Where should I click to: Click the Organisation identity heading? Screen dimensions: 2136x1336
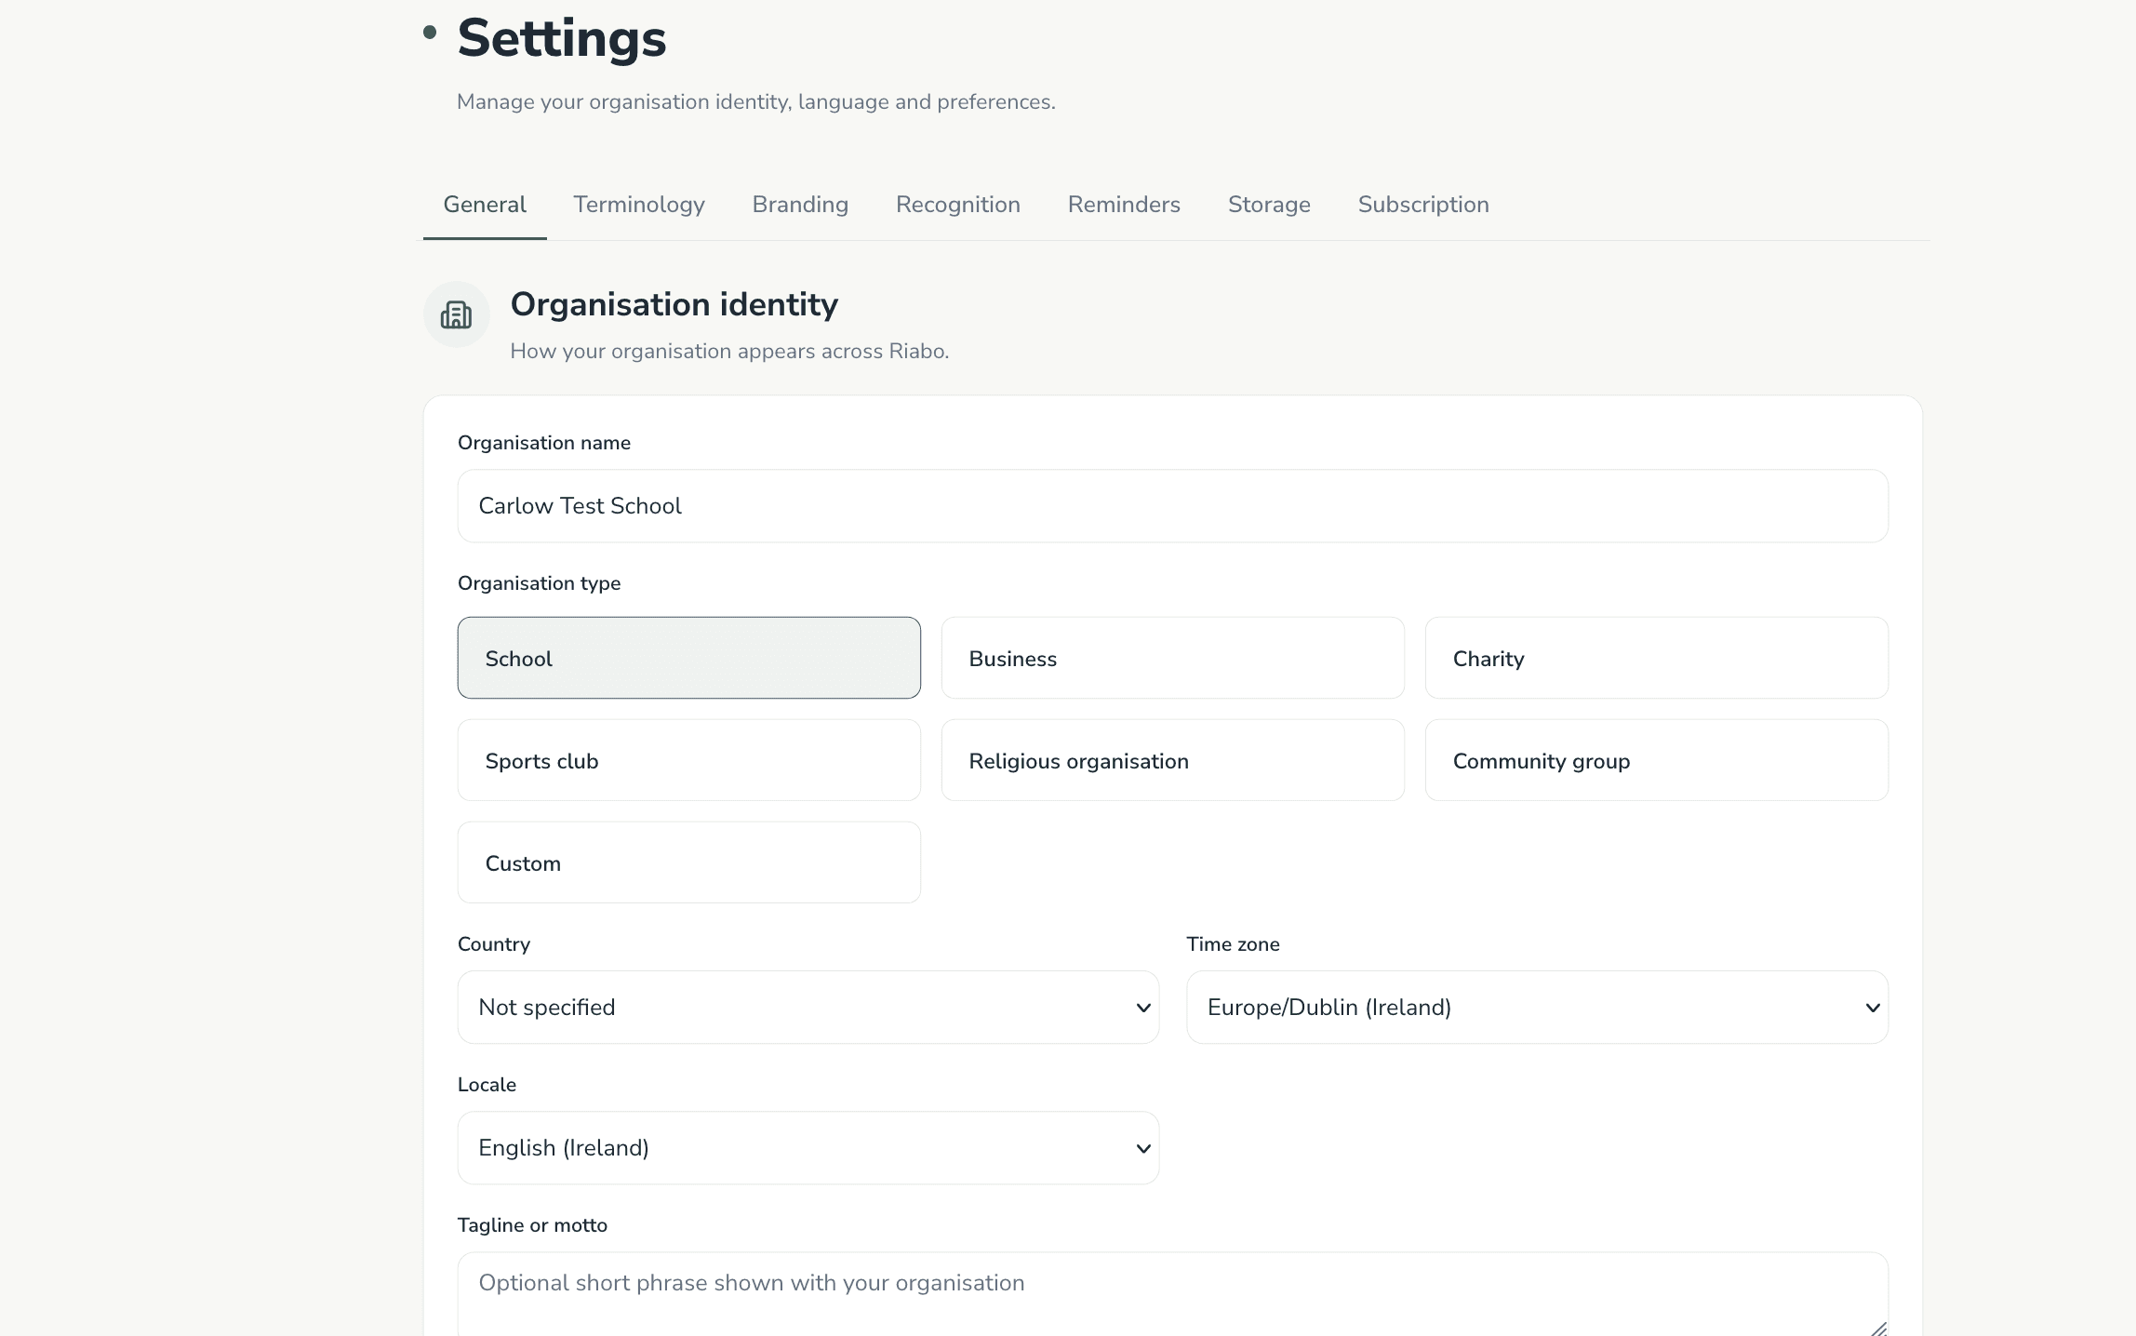674,305
